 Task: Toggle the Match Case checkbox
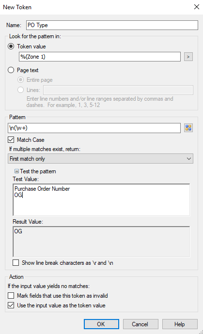coord(11,140)
